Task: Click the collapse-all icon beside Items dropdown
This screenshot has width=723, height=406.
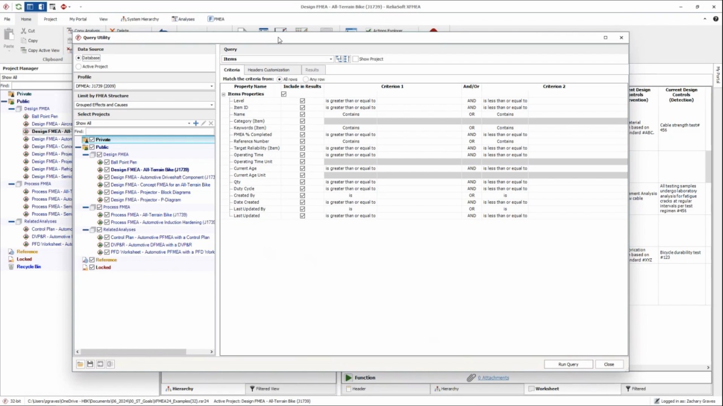Action: [346, 59]
